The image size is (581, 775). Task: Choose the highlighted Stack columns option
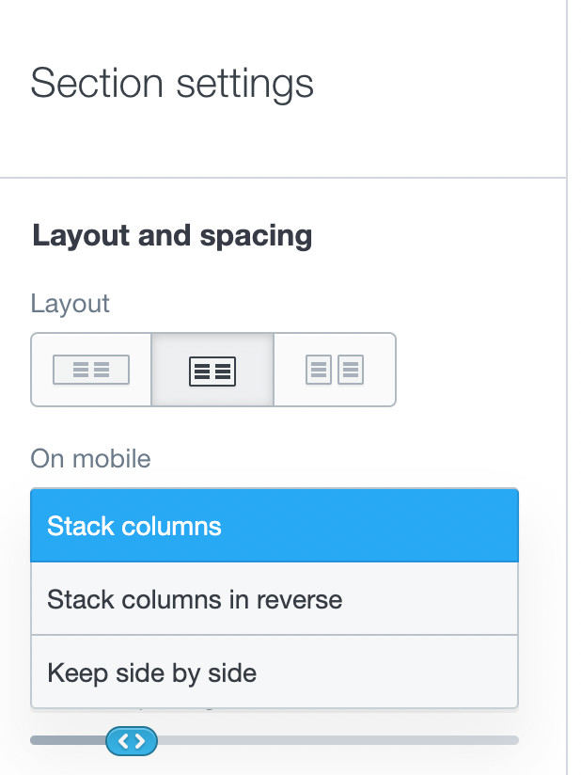(275, 526)
